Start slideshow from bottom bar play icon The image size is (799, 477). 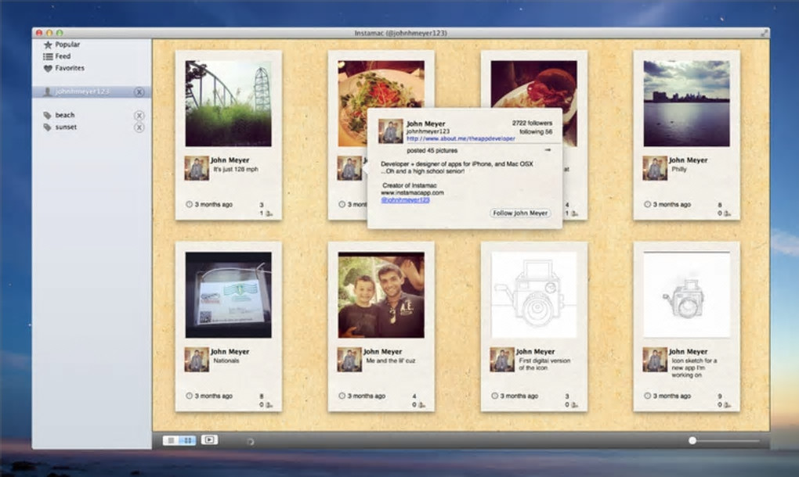pyautogui.click(x=209, y=440)
